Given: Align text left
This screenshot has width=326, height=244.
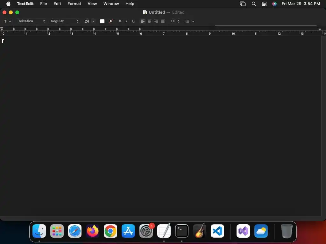Looking at the screenshot, I should 142,21.
